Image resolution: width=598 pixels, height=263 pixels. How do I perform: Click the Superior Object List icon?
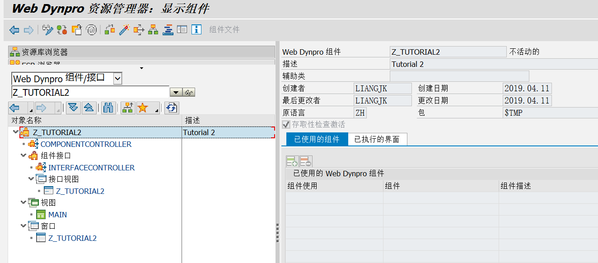(128, 108)
